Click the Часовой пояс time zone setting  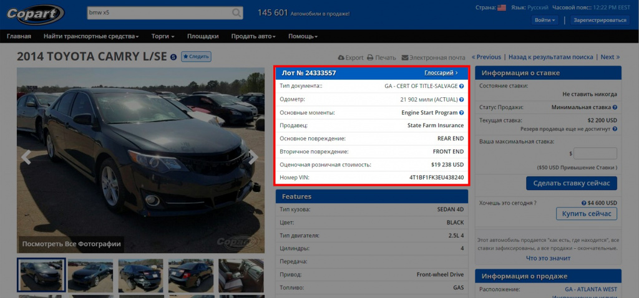pos(592,7)
